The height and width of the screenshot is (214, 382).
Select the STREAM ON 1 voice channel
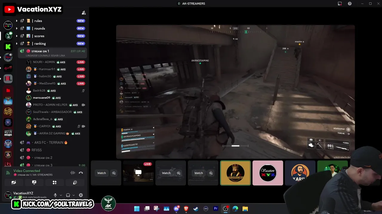point(52,53)
